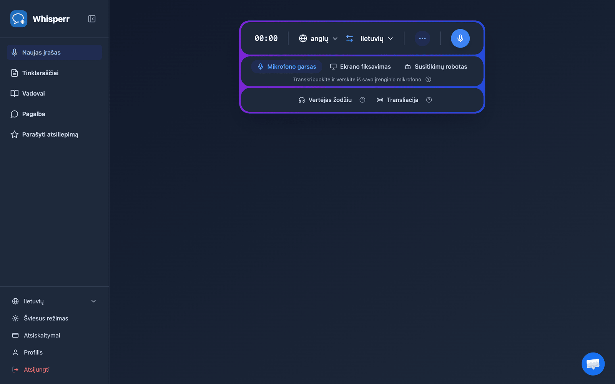Click help icon next to Transliacija

(429, 100)
